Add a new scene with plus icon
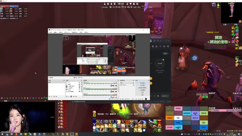242x136 pixels. coord(49,96)
